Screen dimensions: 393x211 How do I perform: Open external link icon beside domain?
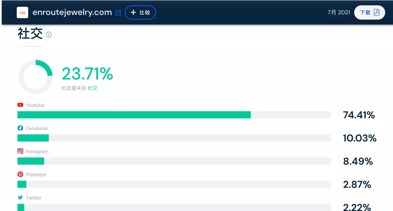pos(118,13)
